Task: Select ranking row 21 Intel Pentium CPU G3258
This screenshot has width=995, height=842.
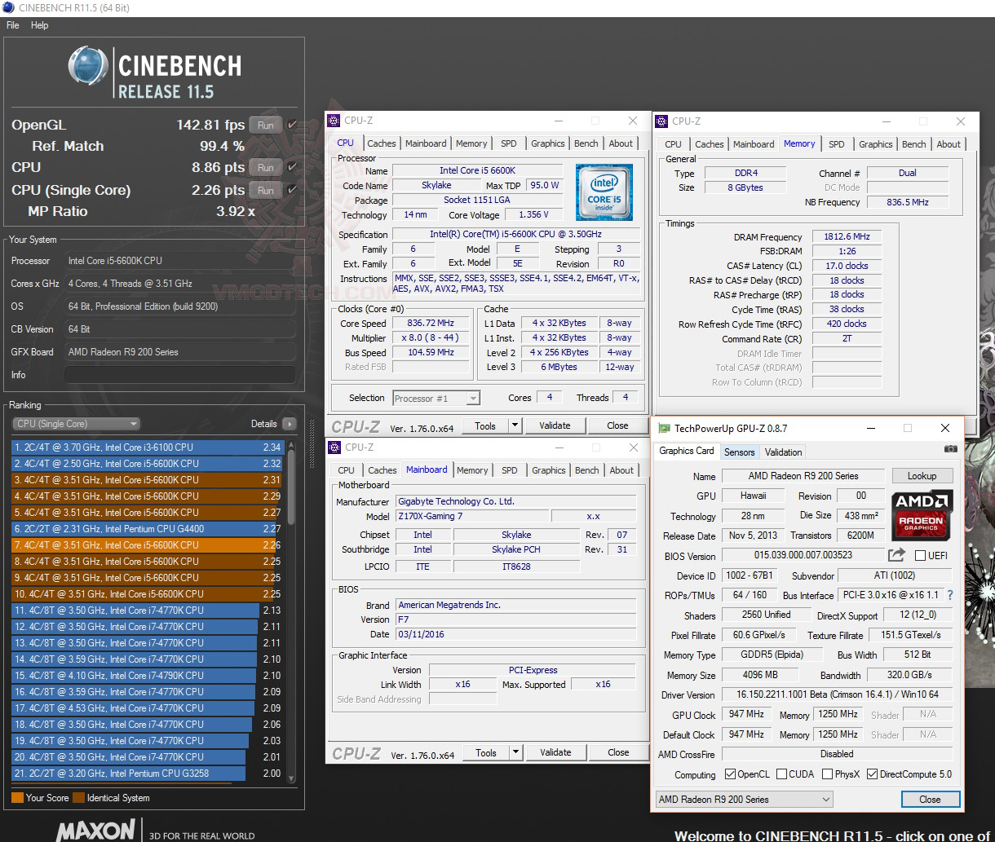Action: pyautogui.click(x=148, y=774)
